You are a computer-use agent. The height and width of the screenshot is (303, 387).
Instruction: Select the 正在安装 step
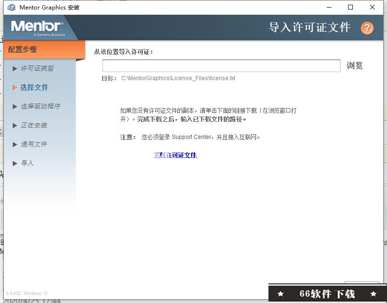[x=34, y=125]
